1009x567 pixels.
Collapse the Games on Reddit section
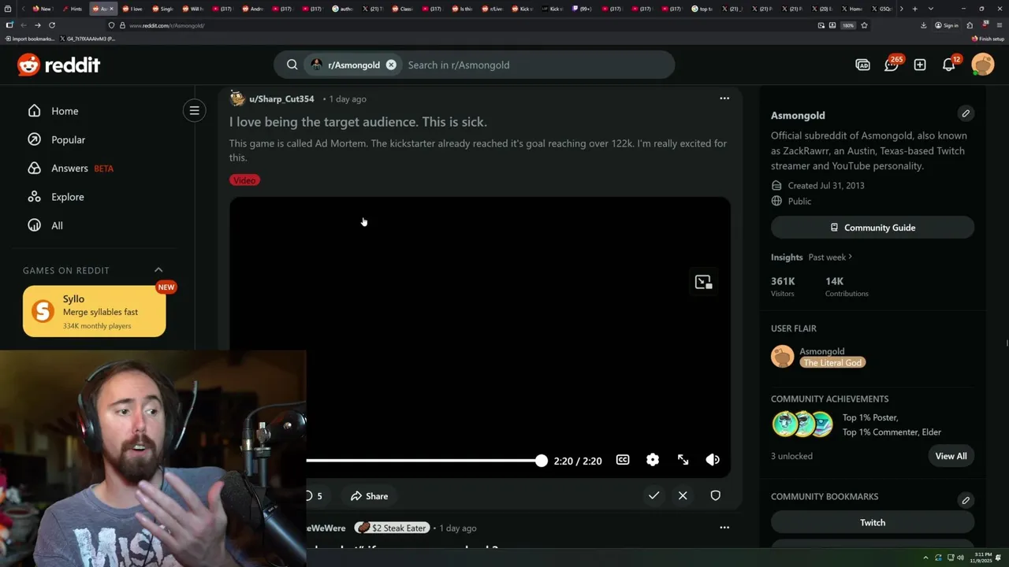pyautogui.click(x=158, y=270)
